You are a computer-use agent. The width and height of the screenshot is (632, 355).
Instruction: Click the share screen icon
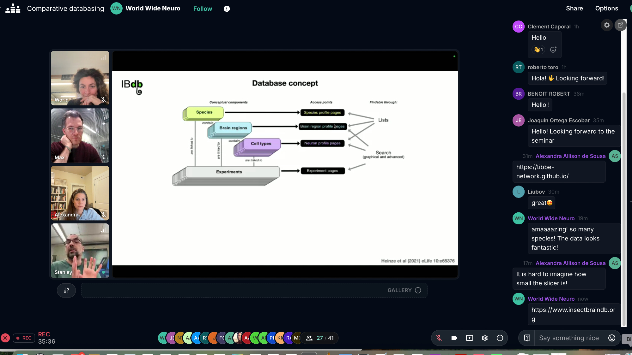[x=469, y=338]
